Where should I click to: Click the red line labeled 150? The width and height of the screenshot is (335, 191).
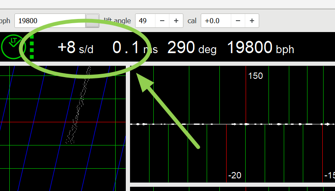click(x=246, y=101)
